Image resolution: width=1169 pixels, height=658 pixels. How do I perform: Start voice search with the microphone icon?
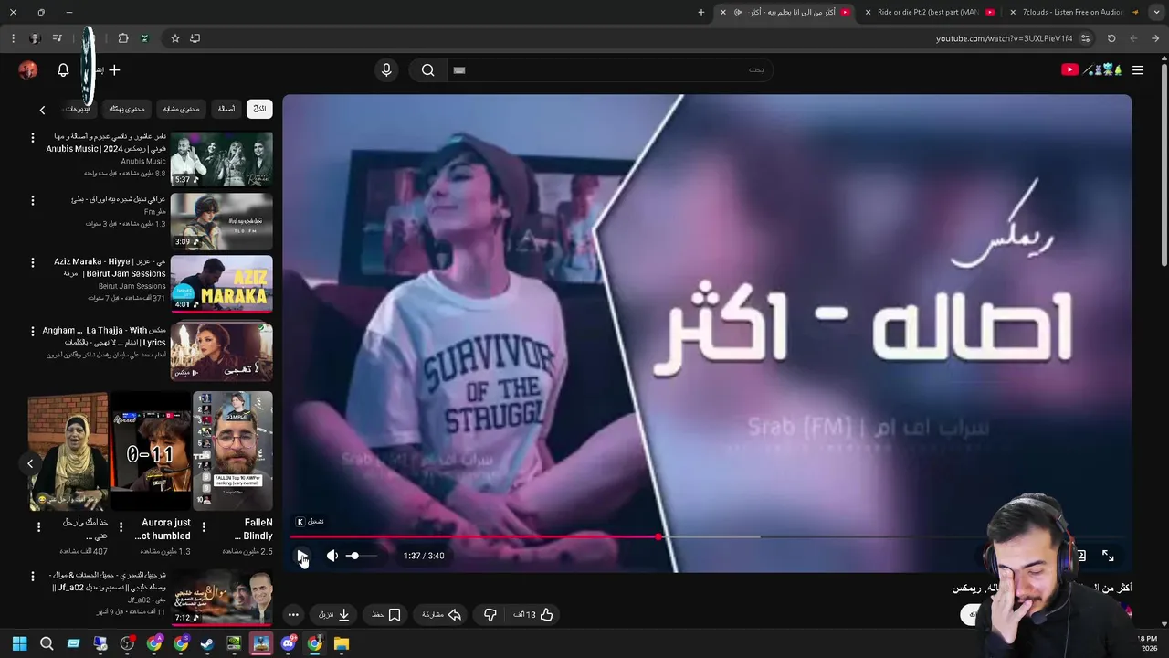tap(386, 70)
